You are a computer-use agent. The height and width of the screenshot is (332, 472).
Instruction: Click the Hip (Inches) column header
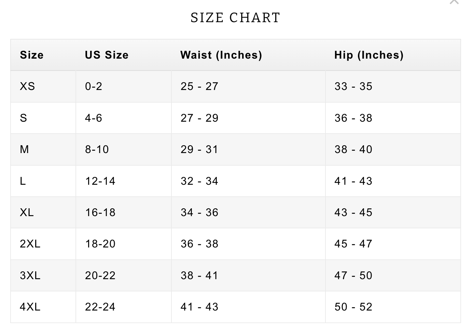tap(369, 55)
